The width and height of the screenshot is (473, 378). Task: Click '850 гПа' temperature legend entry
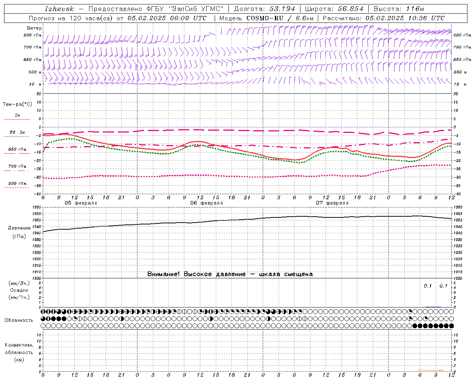17,150
